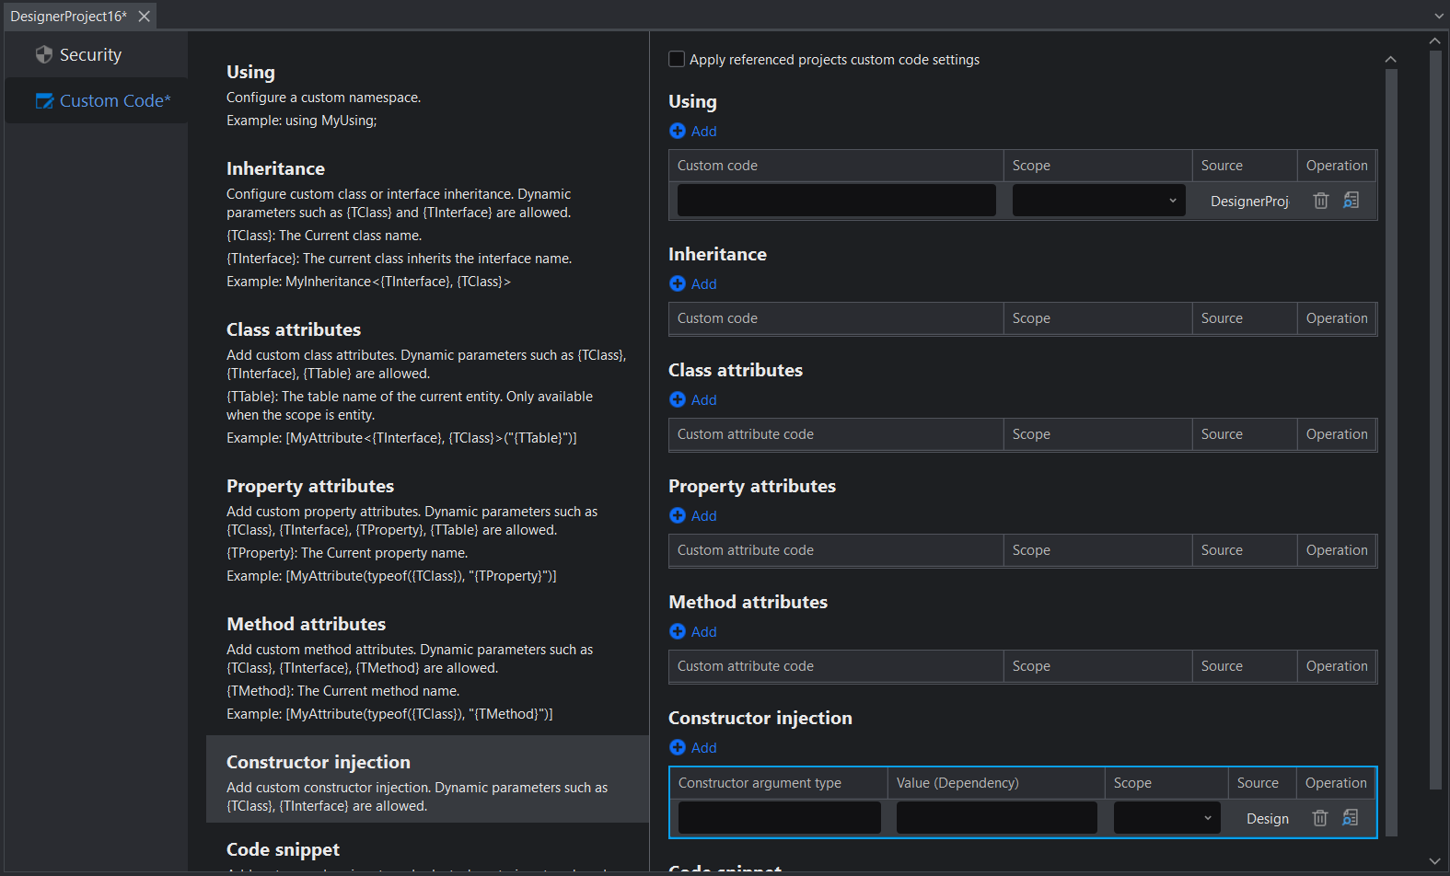1450x876 pixels.
Task: Click plus icon under Method attributes
Action: coord(678,631)
